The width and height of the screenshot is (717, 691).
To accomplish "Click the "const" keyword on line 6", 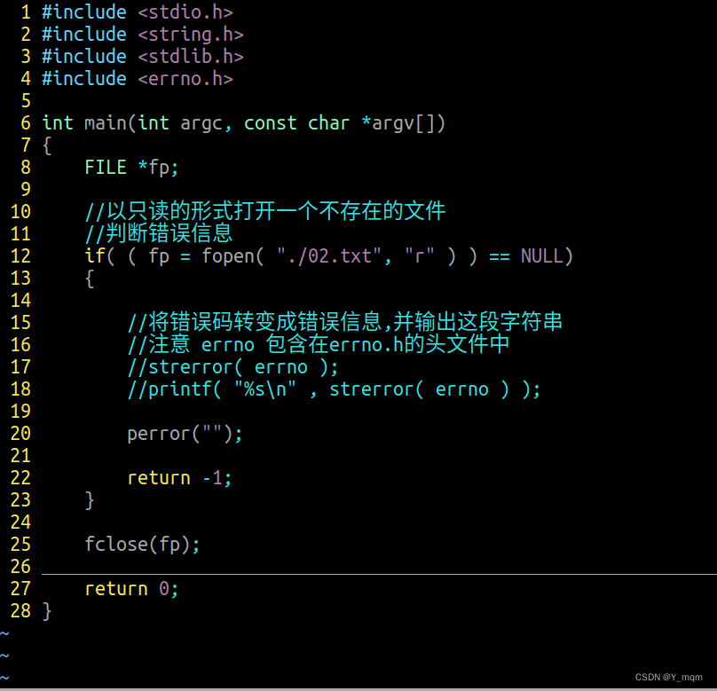I will (x=271, y=123).
